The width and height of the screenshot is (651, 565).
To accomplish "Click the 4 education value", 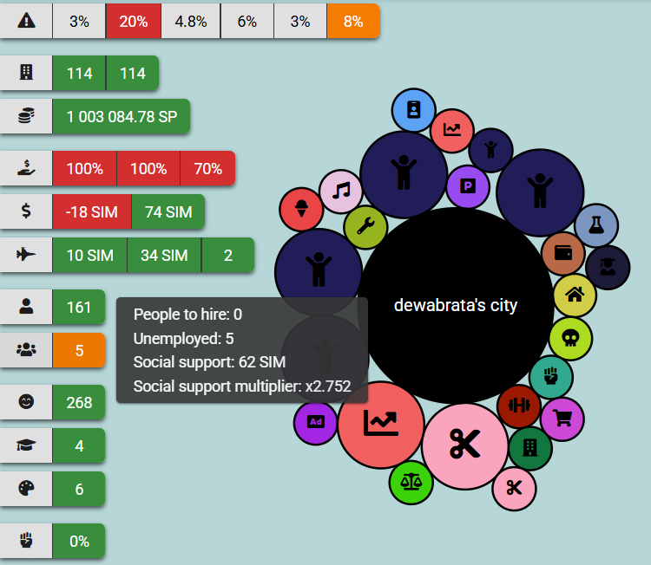I will [79, 445].
